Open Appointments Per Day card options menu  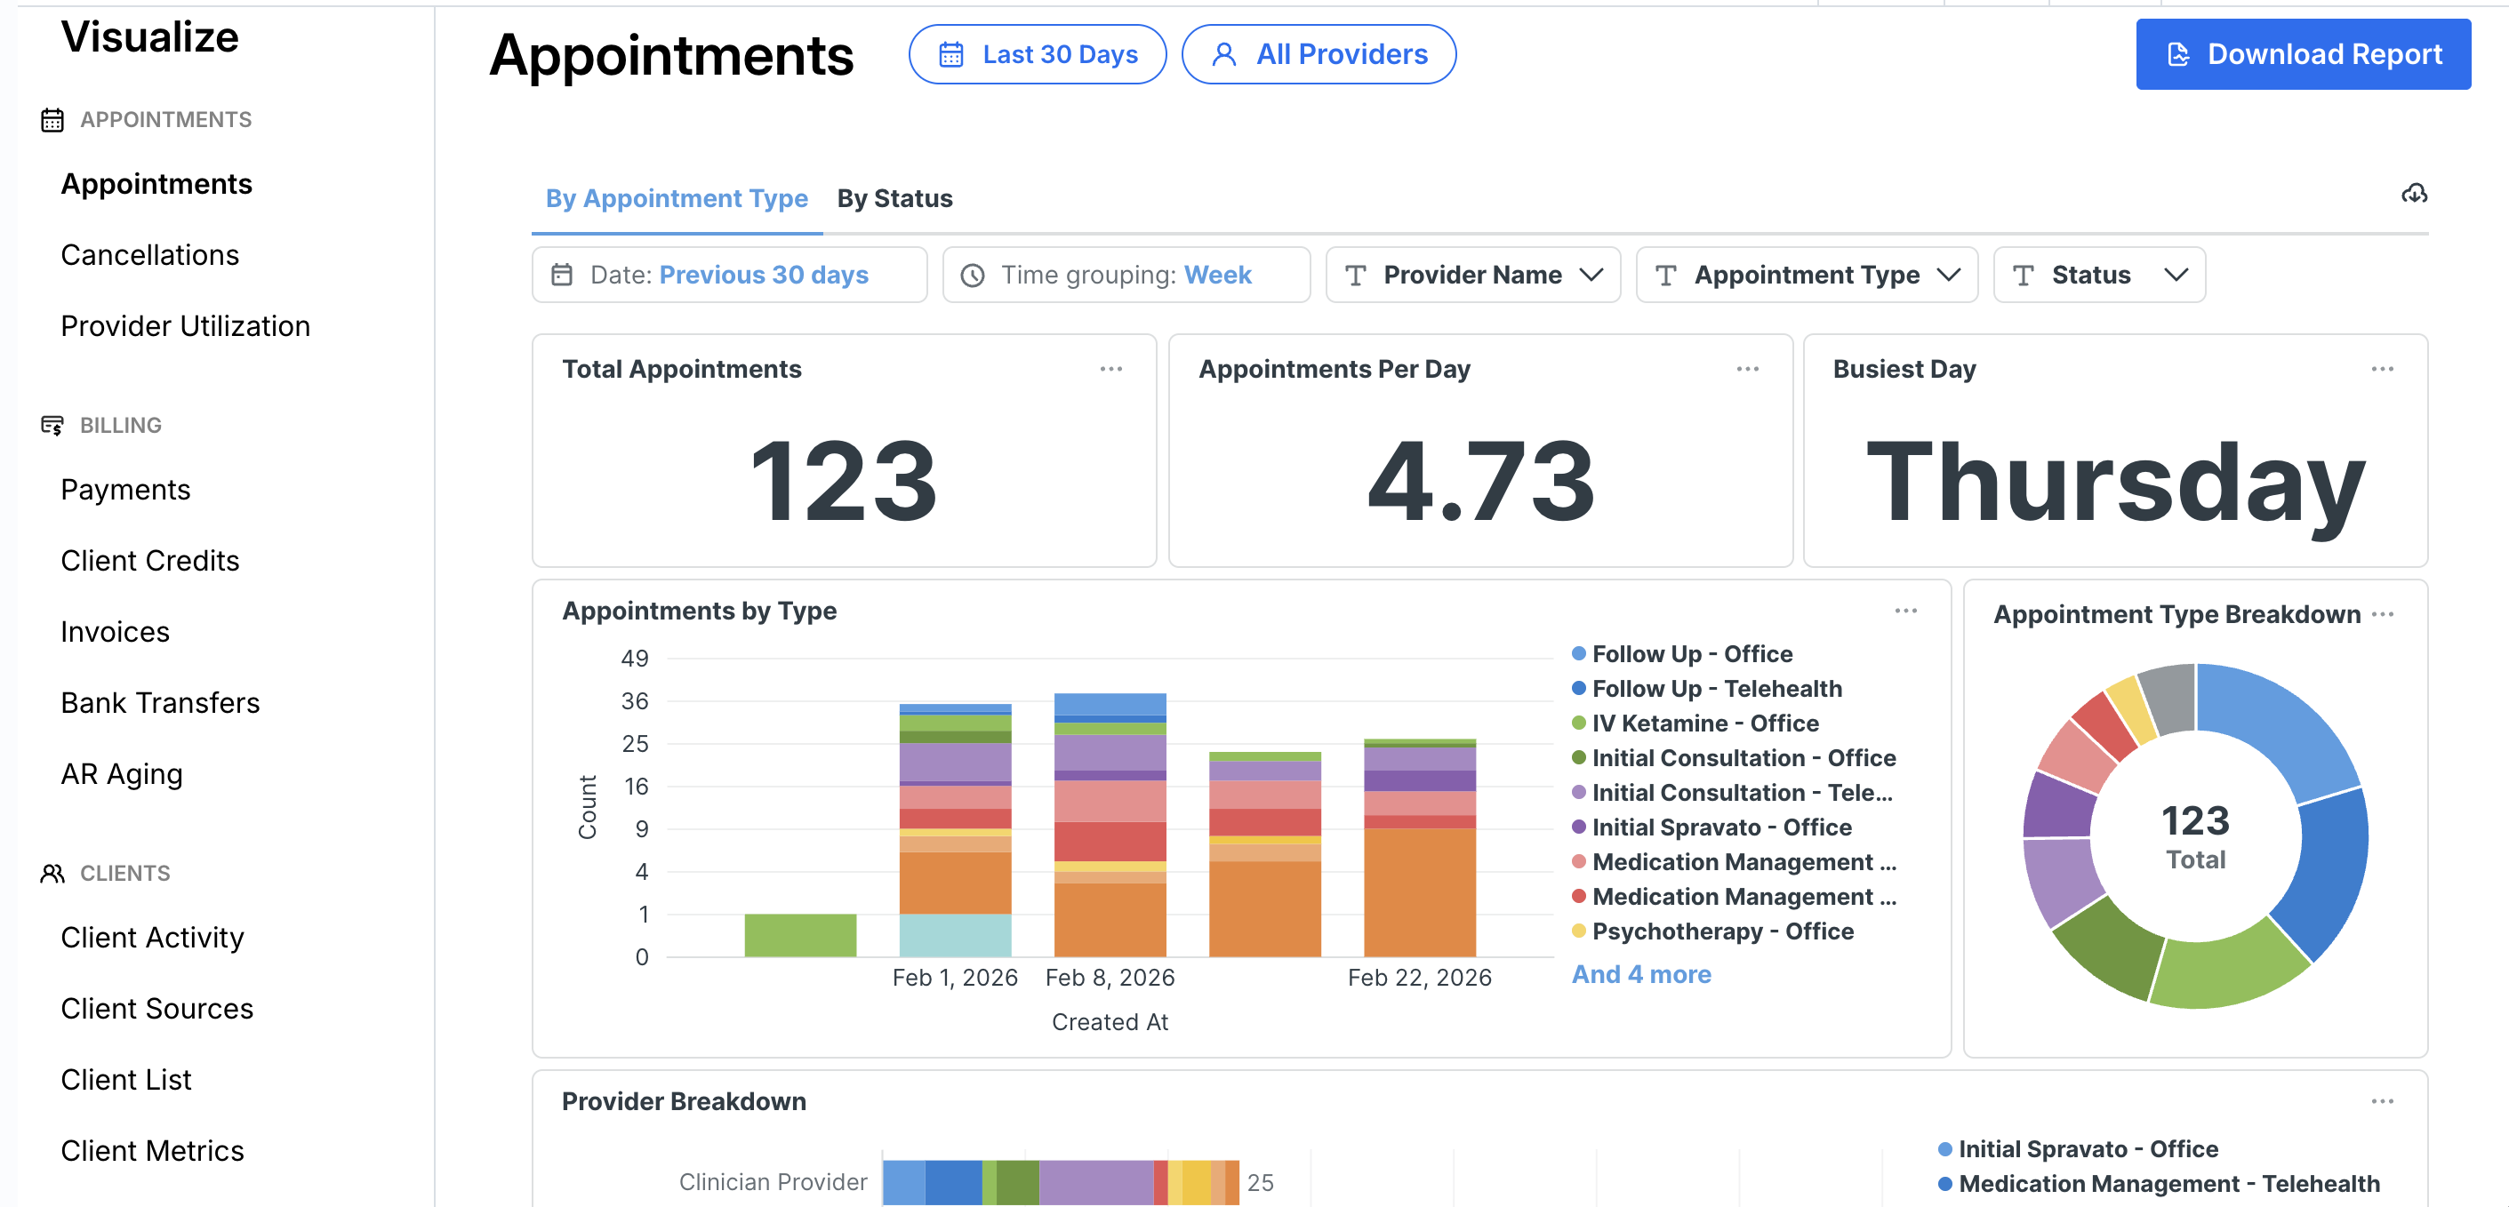tap(1747, 369)
